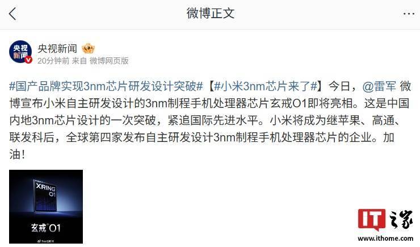Screen dimensions: 420x247
Task: Open the three-dot more options menu
Action: point(409,14)
